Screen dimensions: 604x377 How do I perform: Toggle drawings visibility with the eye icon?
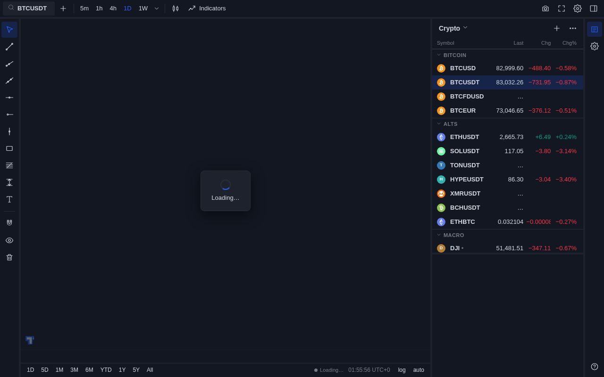pyautogui.click(x=9, y=240)
